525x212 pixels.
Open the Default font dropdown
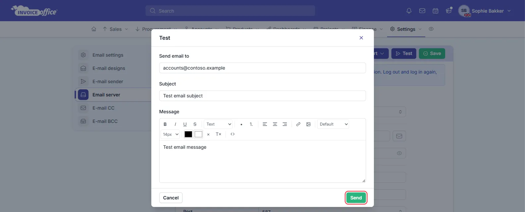click(333, 124)
